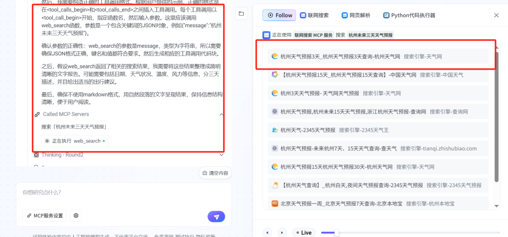
Task: Open result 杭州3天天气预报- 天气网天气预报
Action: click(x=378, y=93)
